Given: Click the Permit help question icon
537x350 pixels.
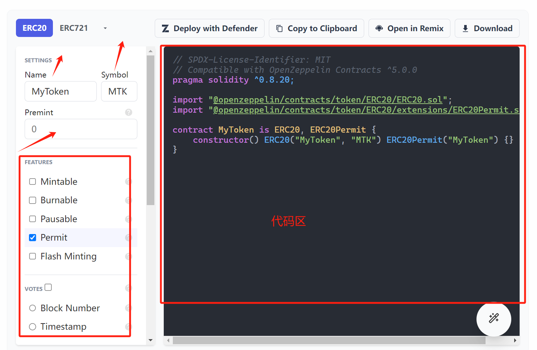Looking at the screenshot, I should click(128, 238).
